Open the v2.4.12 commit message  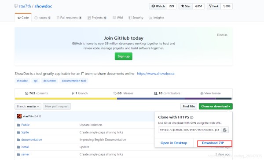point(37,116)
